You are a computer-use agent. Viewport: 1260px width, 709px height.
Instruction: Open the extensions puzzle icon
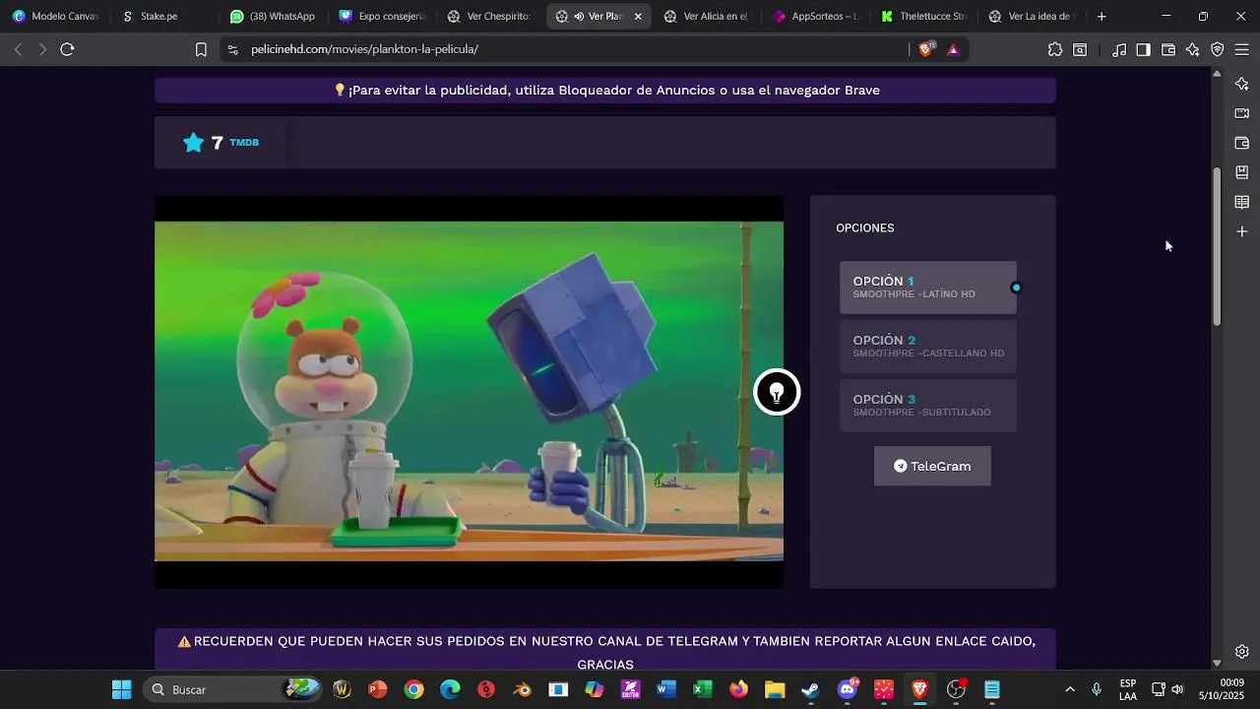tap(1055, 49)
